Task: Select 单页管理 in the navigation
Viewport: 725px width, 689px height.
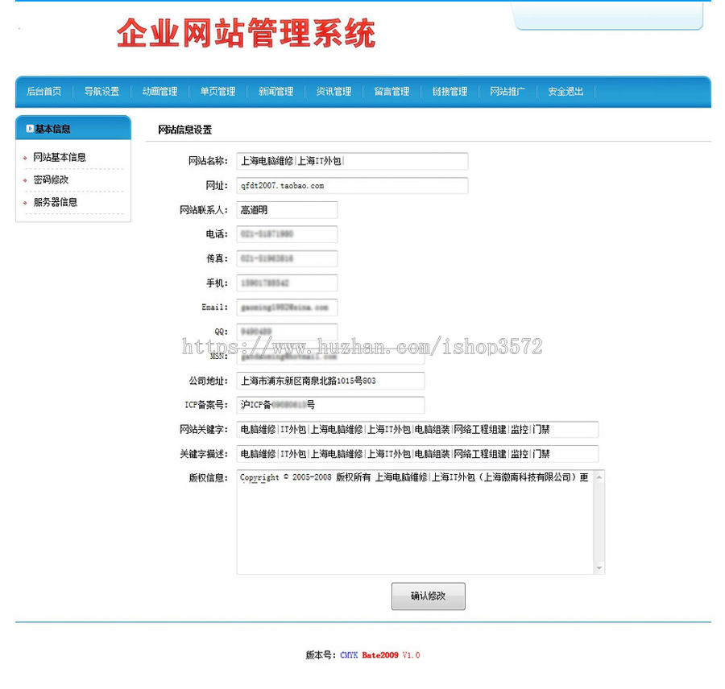Action: click(217, 91)
